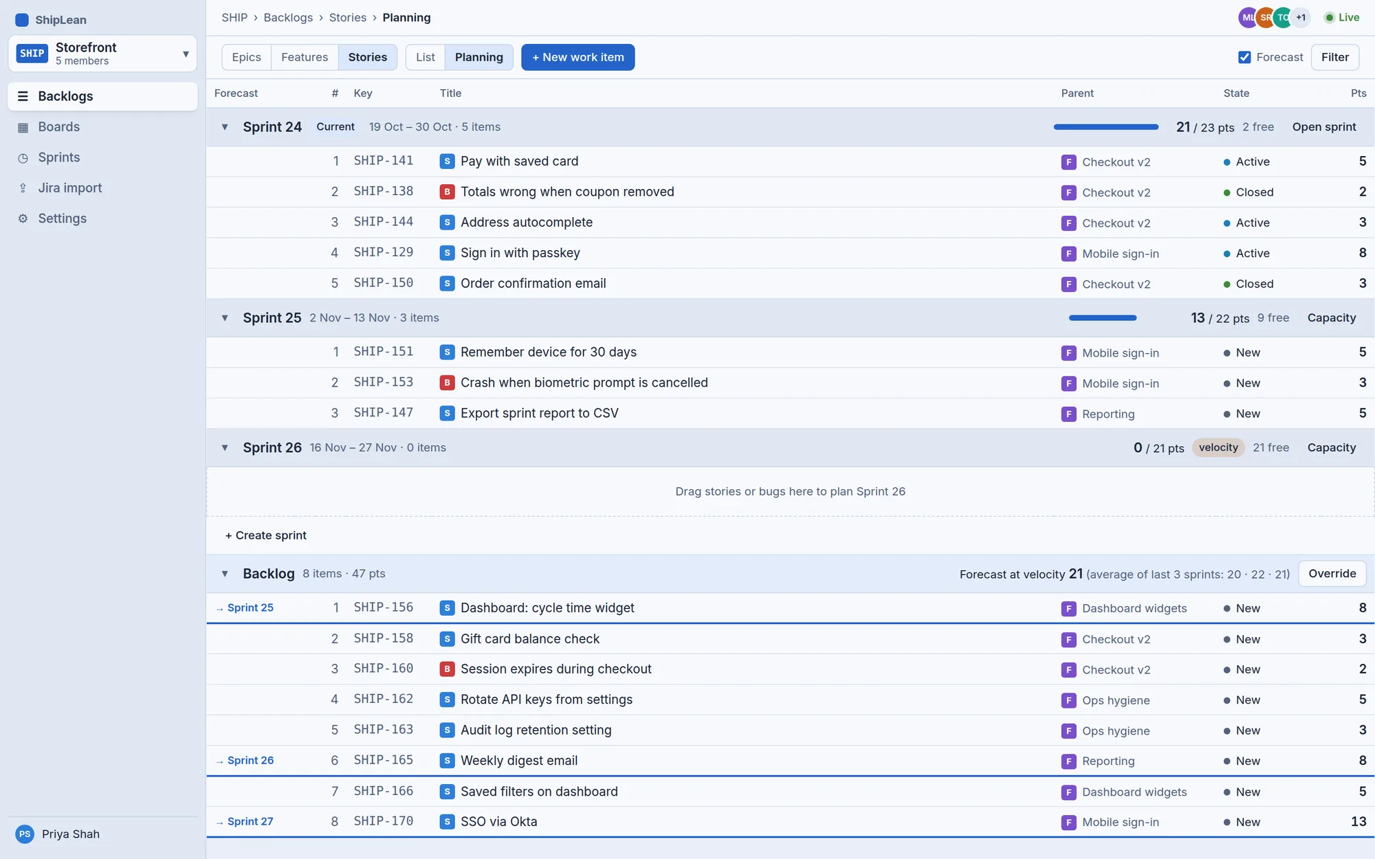Click the Jira import upload icon

pos(23,188)
